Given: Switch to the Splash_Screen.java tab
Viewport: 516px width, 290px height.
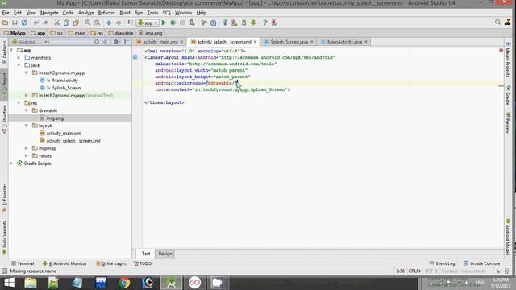Looking at the screenshot, I should pyautogui.click(x=289, y=42).
